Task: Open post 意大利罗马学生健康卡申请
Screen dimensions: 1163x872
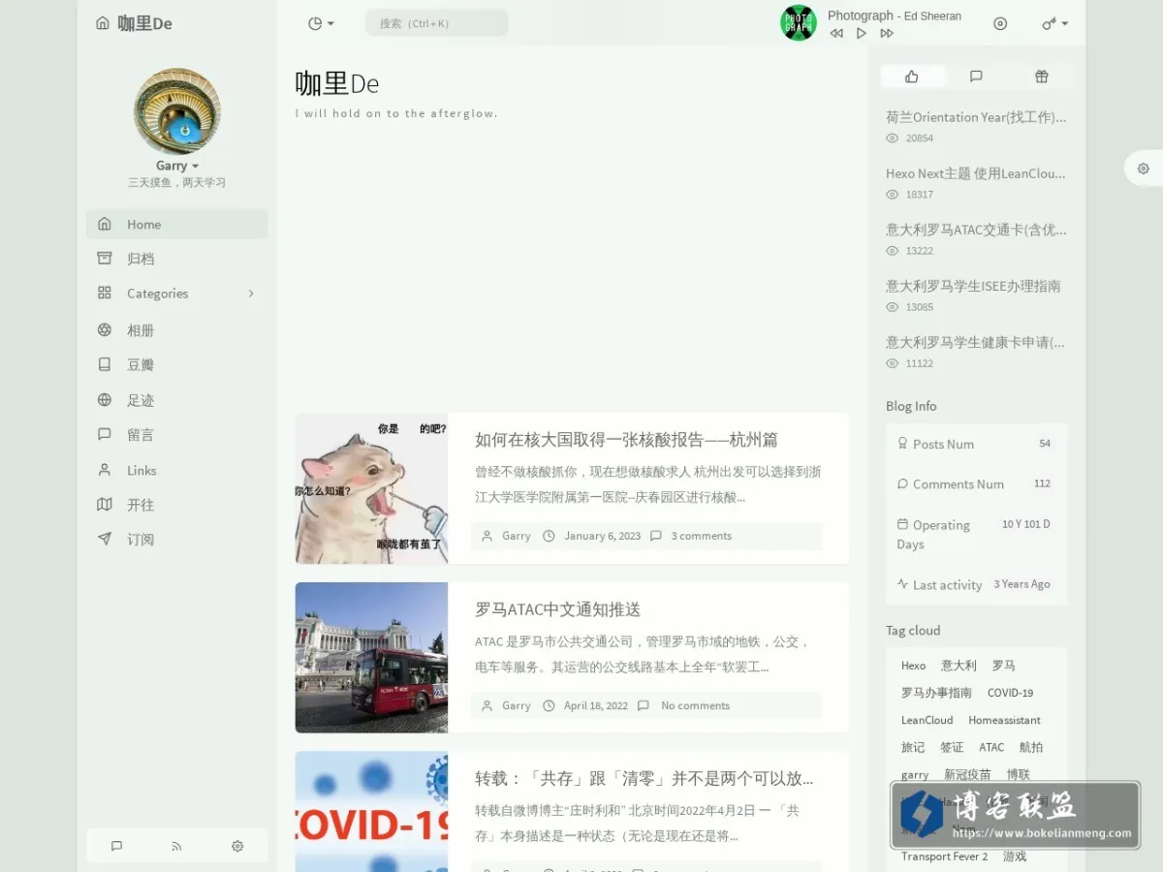Action: (976, 342)
